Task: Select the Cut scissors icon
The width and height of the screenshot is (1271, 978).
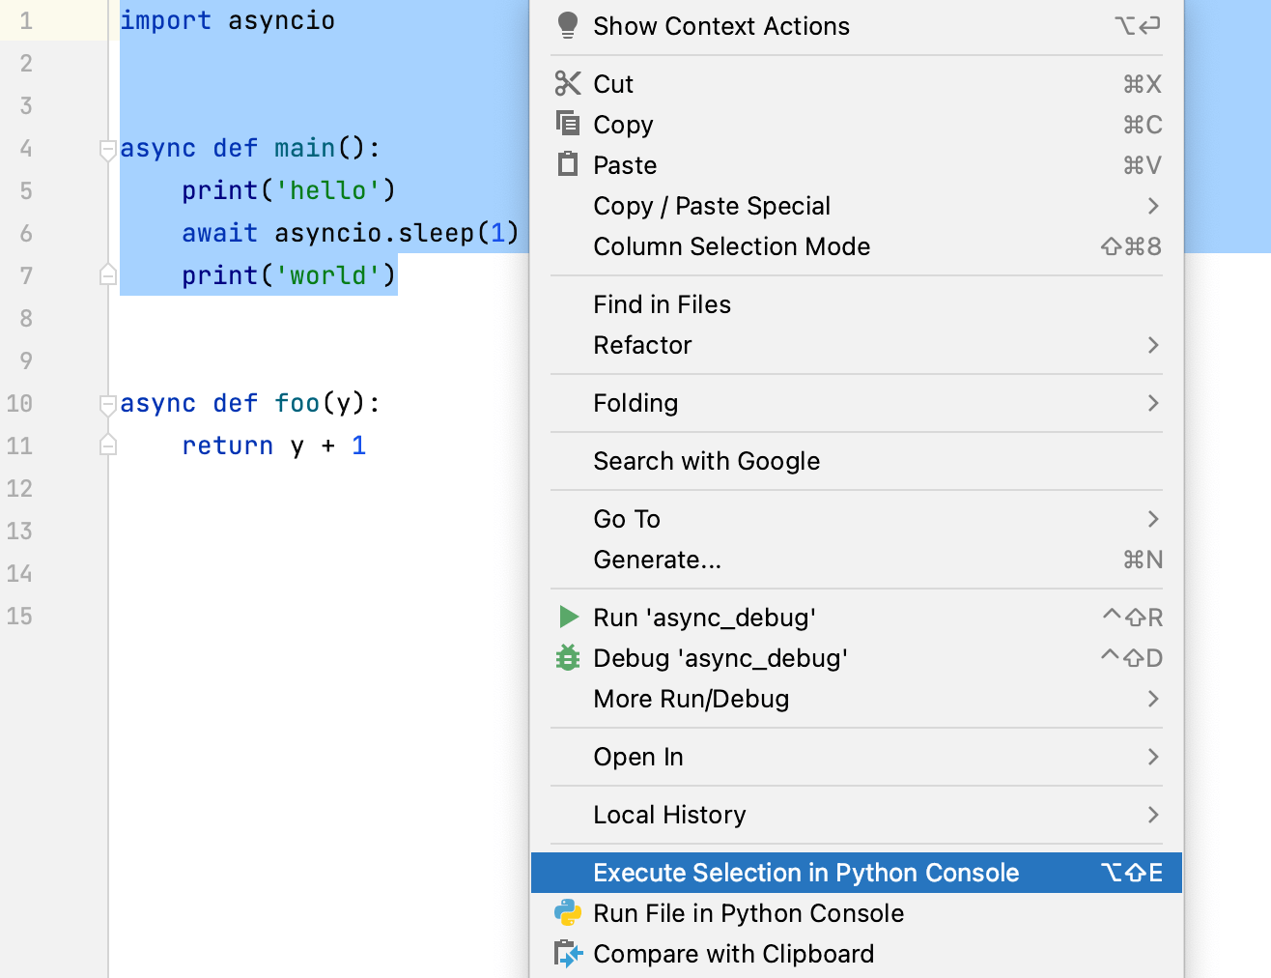Action: (x=569, y=83)
